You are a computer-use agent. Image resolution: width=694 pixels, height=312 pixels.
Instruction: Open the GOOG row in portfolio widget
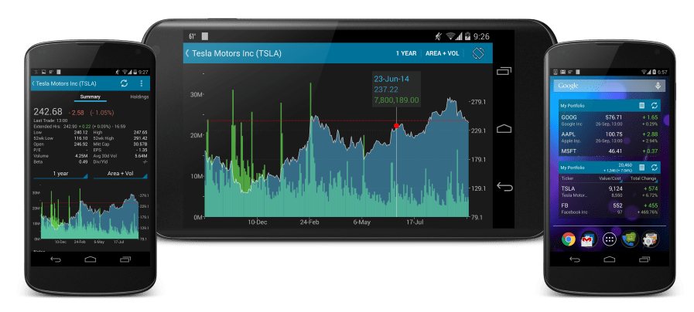pos(609,120)
